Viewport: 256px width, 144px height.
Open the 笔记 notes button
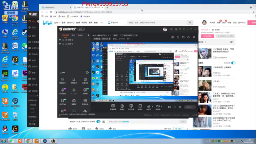coord(178,129)
